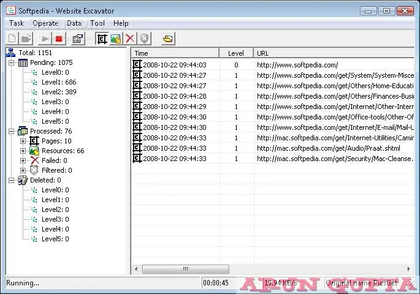Select the Internet/E-mail/Mail URL row
Image resolution: width=420 pixels, height=294 pixels.
coord(335,127)
